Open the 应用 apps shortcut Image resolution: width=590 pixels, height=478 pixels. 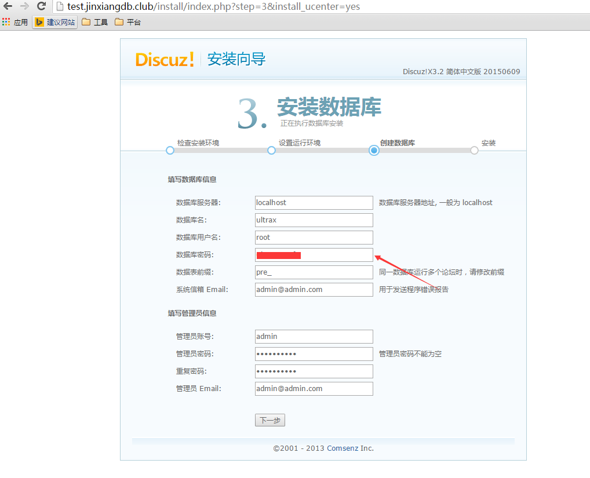(15, 22)
